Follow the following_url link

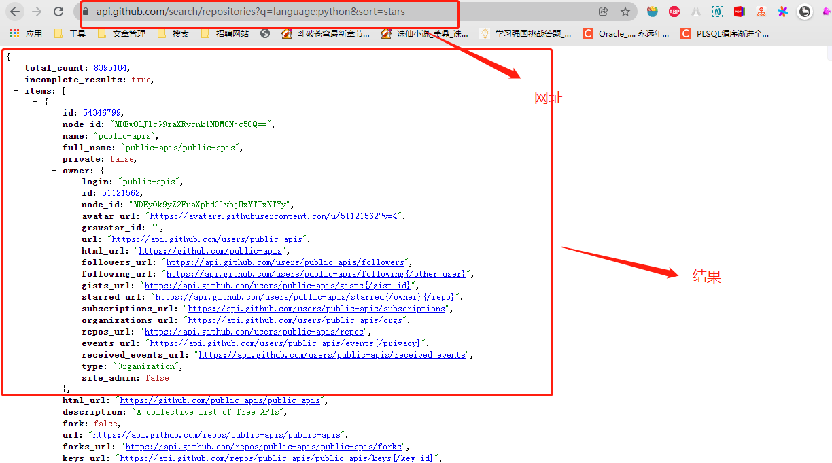(315, 274)
